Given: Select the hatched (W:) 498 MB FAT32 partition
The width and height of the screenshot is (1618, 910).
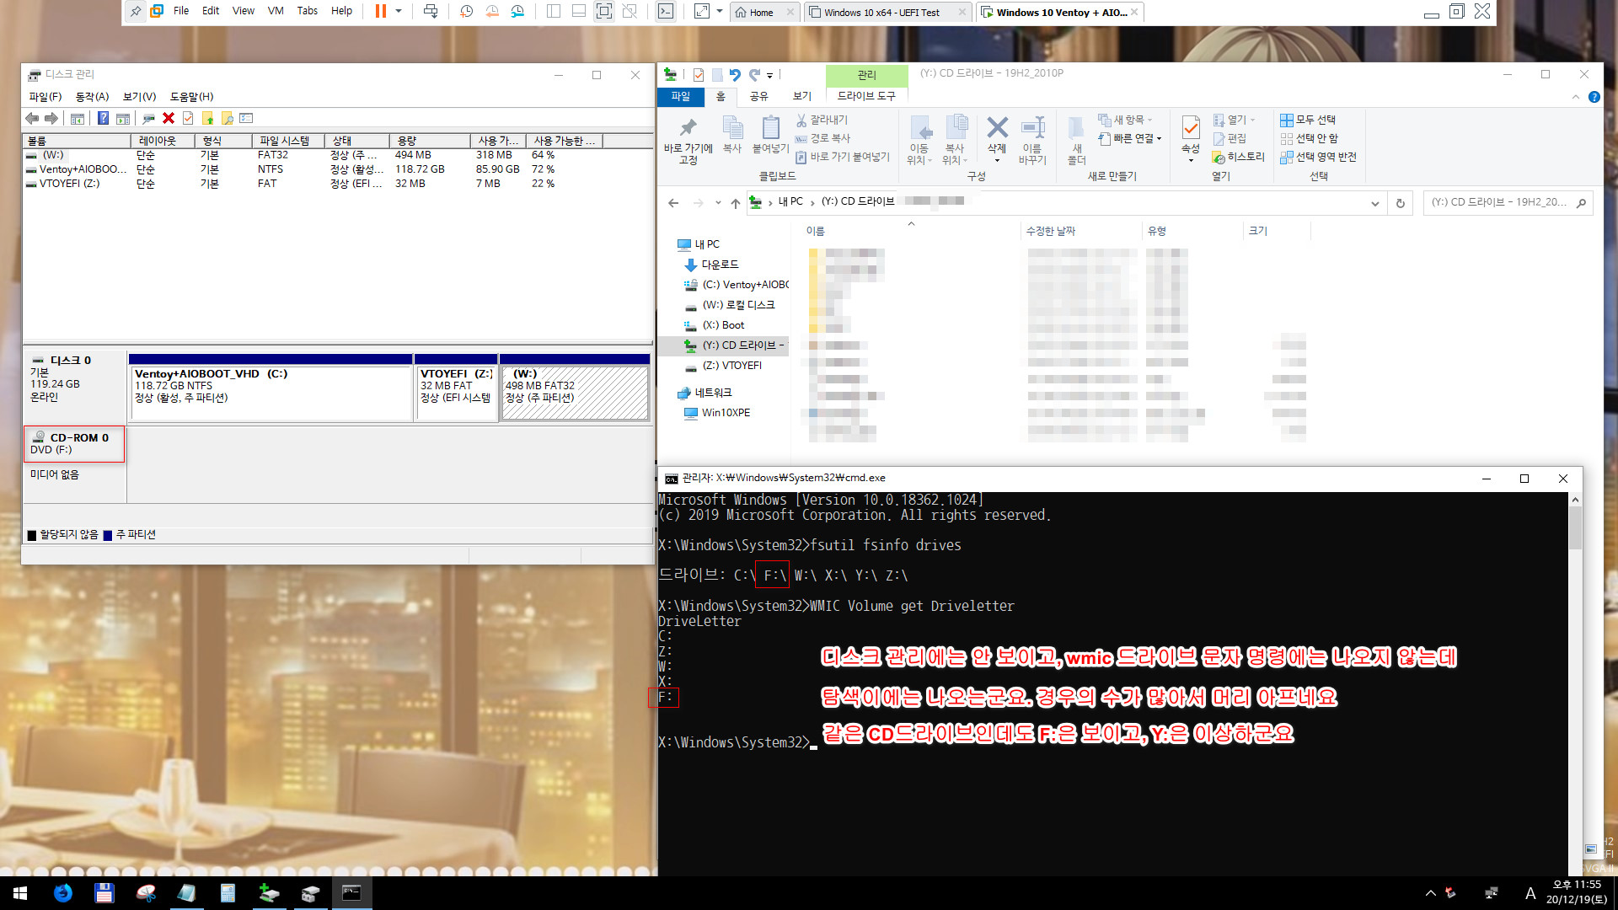Looking at the screenshot, I should pyautogui.click(x=575, y=393).
